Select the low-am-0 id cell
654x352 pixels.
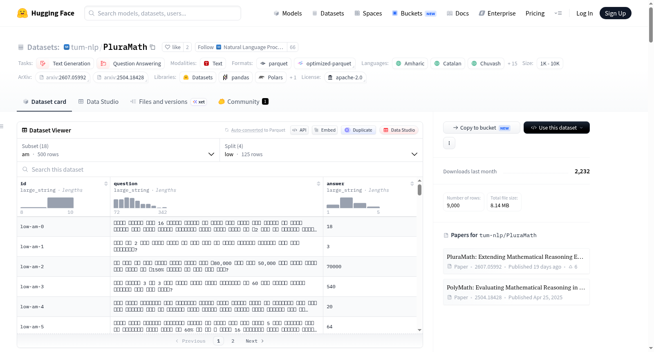(63, 226)
